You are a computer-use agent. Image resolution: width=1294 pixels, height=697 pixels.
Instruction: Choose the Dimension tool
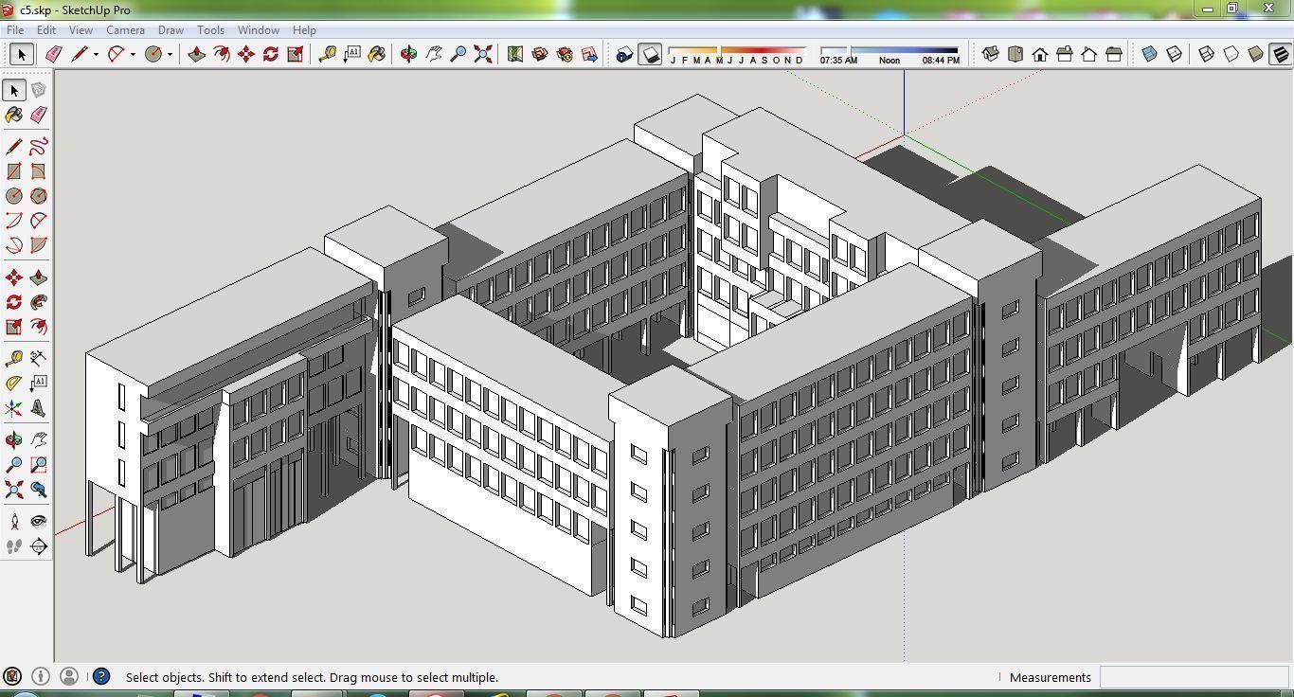(39, 359)
